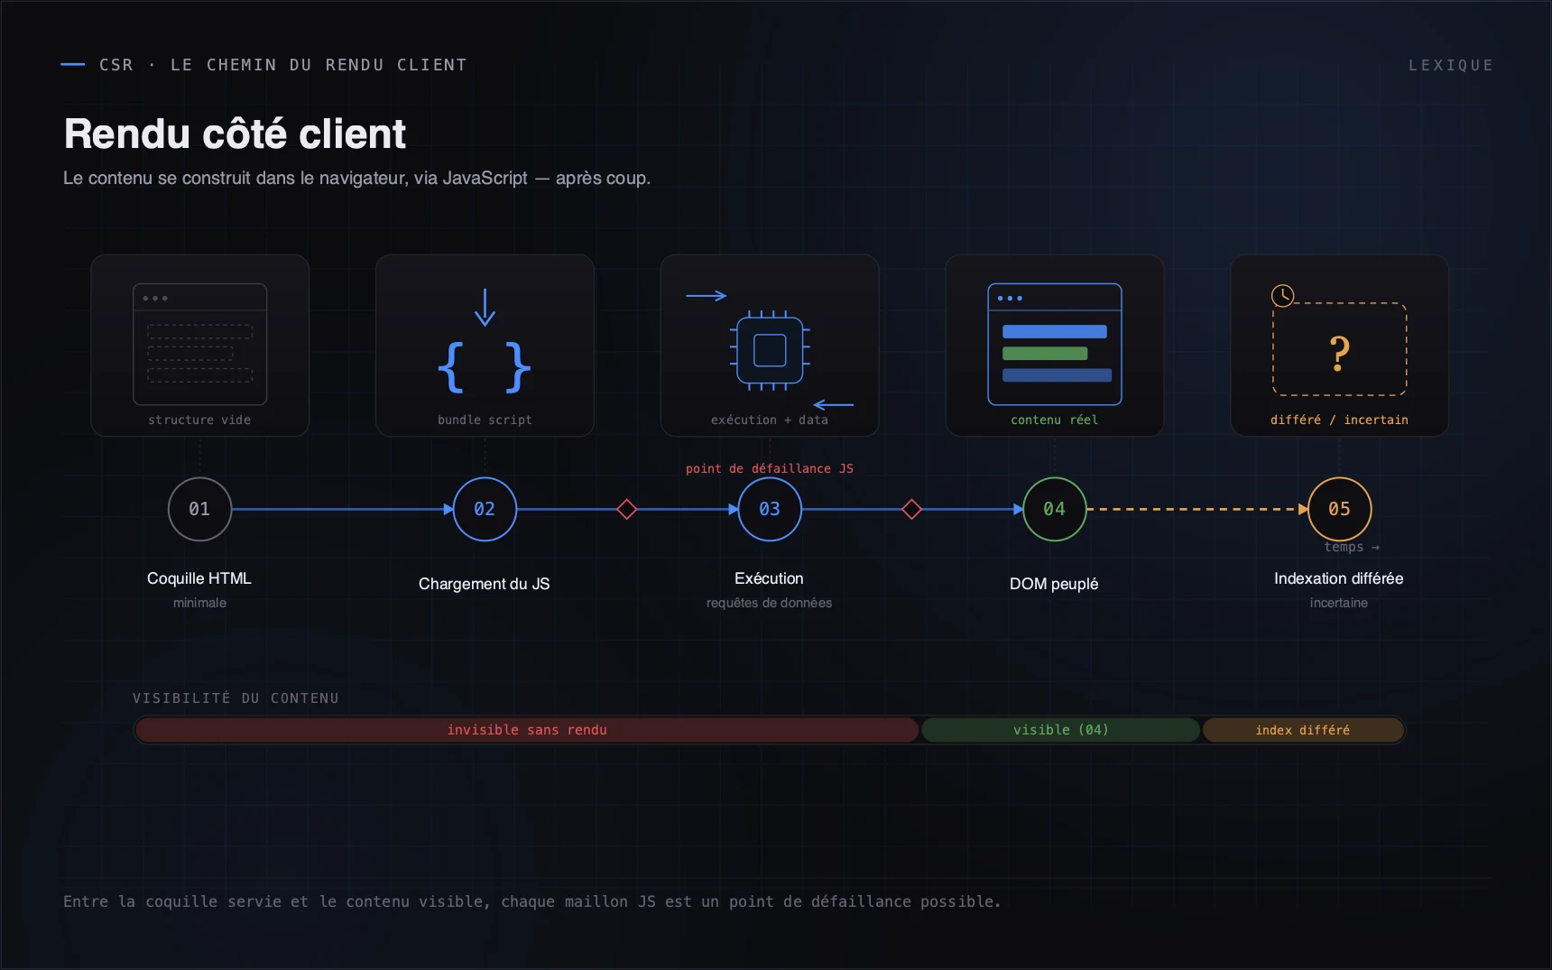
Task: Click the clock icon on deferred card
Action: (1282, 295)
